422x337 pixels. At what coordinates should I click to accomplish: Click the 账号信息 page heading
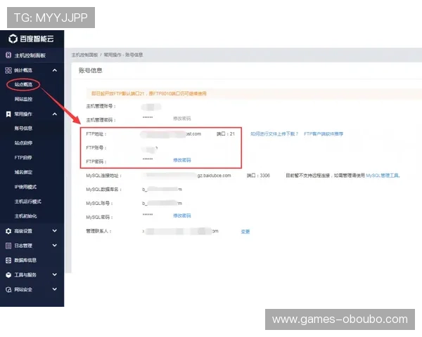point(91,70)
